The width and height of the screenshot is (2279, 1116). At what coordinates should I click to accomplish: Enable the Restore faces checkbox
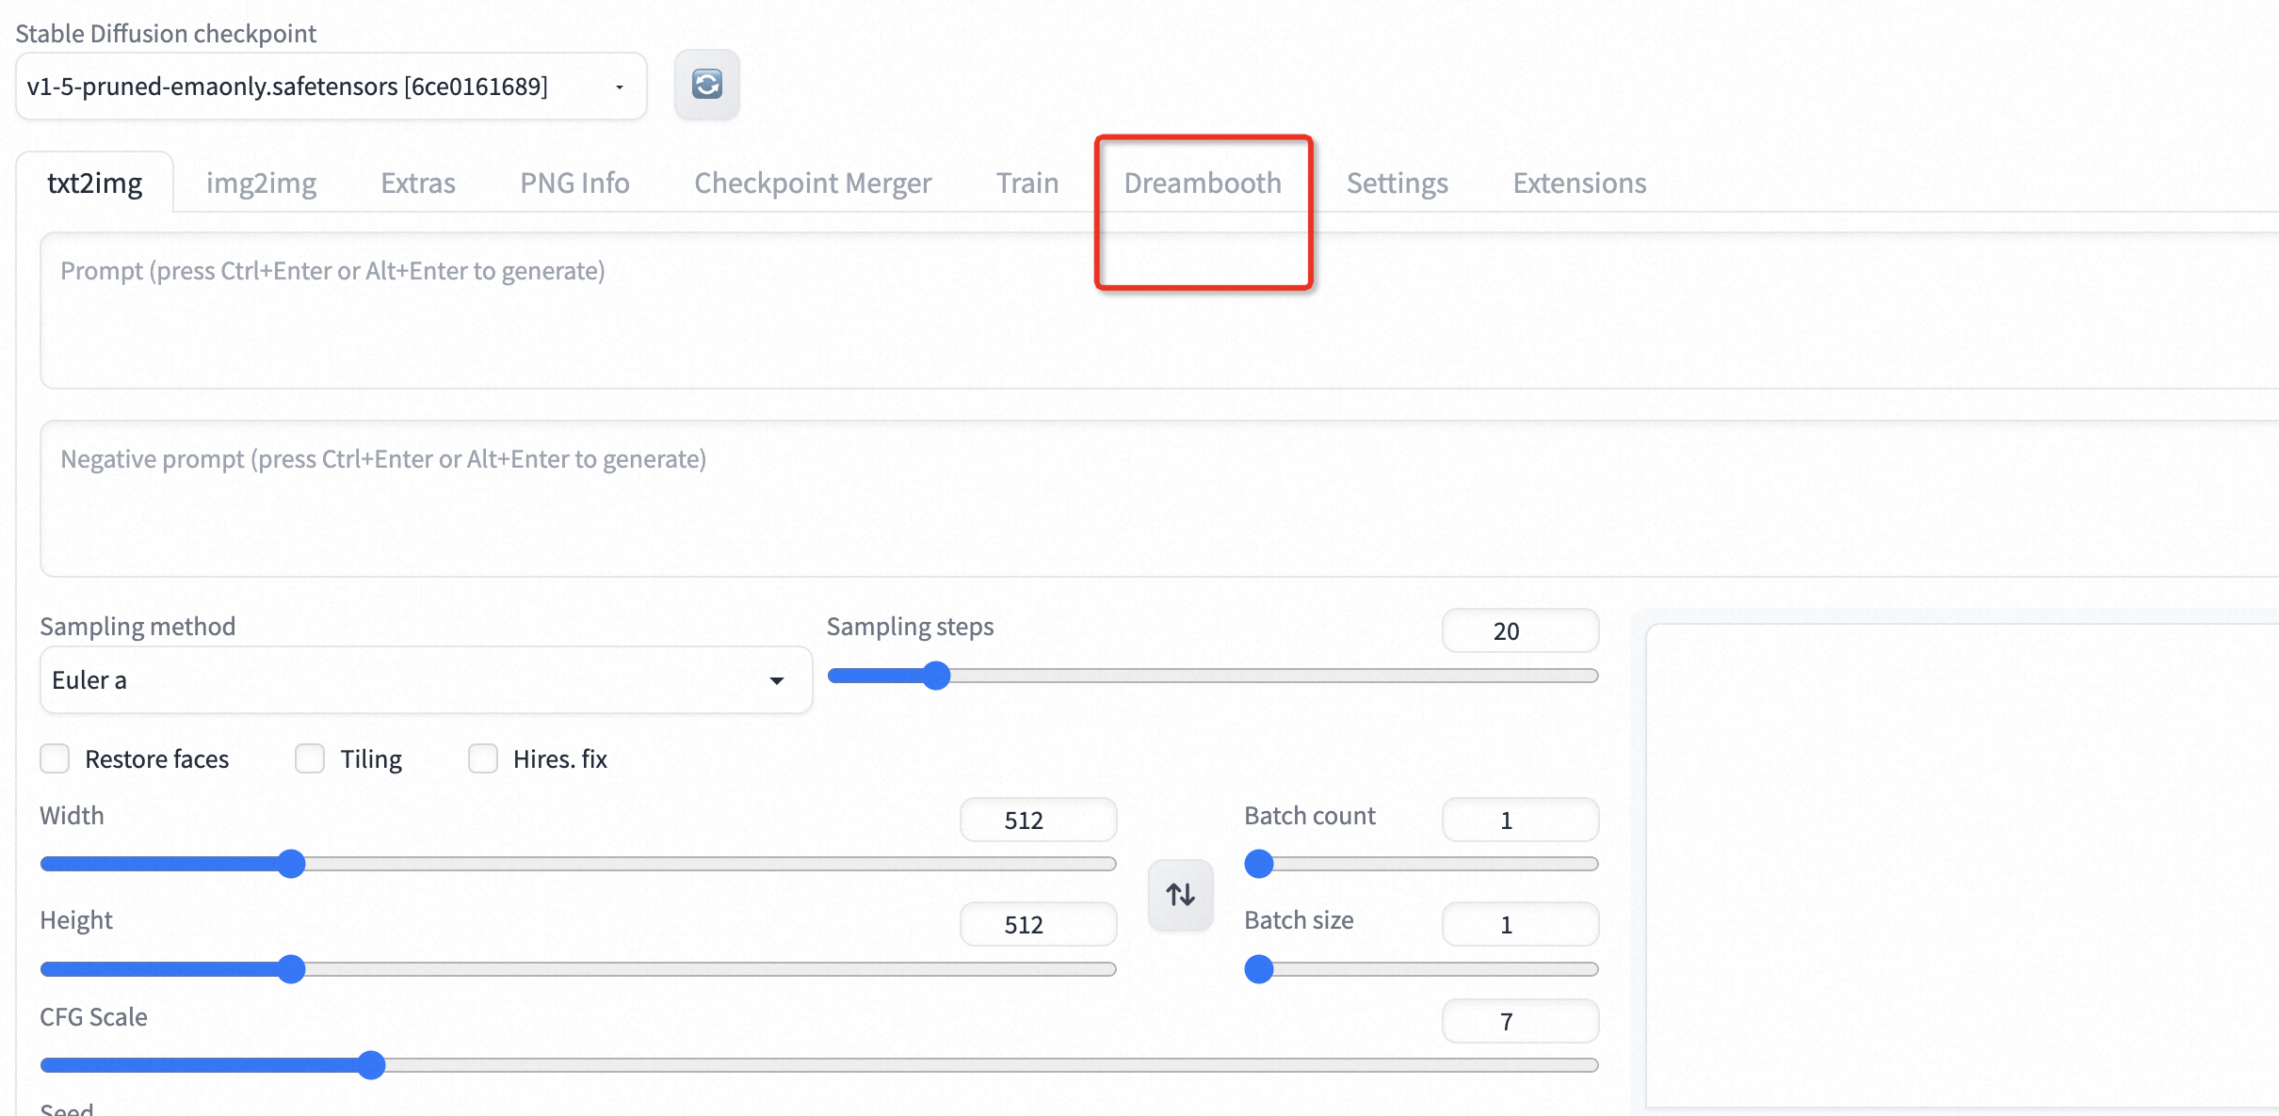point(55,758)
